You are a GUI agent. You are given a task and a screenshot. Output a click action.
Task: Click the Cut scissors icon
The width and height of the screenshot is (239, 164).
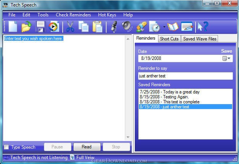pyautogui.click(x=70, y=27)
